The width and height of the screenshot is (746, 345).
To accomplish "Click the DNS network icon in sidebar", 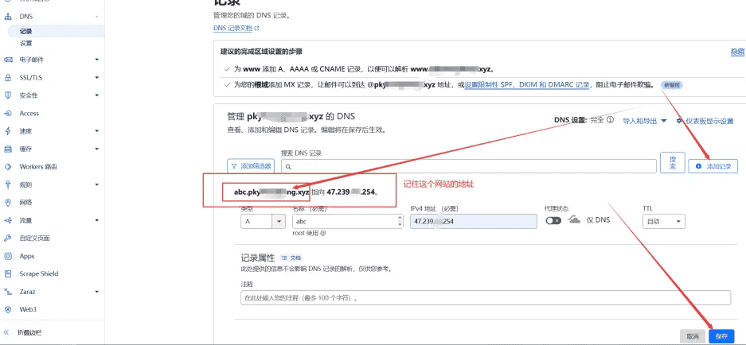I will [8, 17].
